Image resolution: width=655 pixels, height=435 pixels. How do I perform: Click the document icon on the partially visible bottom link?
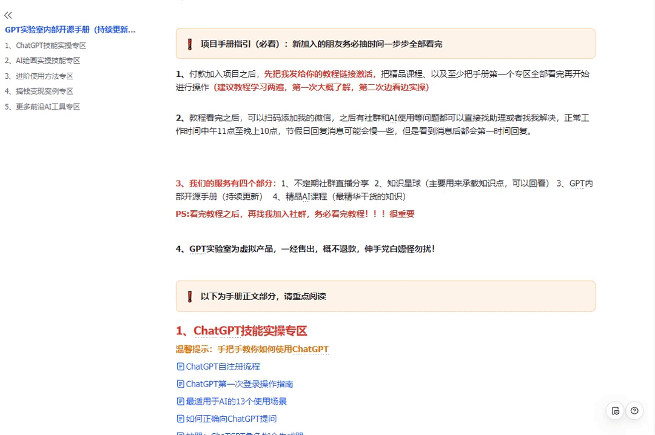pyautogui.click(x=180, y=433)
